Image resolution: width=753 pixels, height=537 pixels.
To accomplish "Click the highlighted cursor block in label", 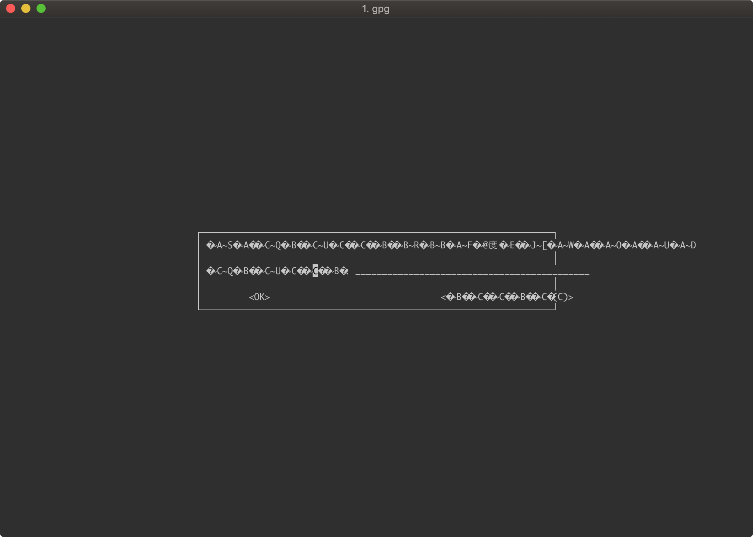I will [315, 271].
